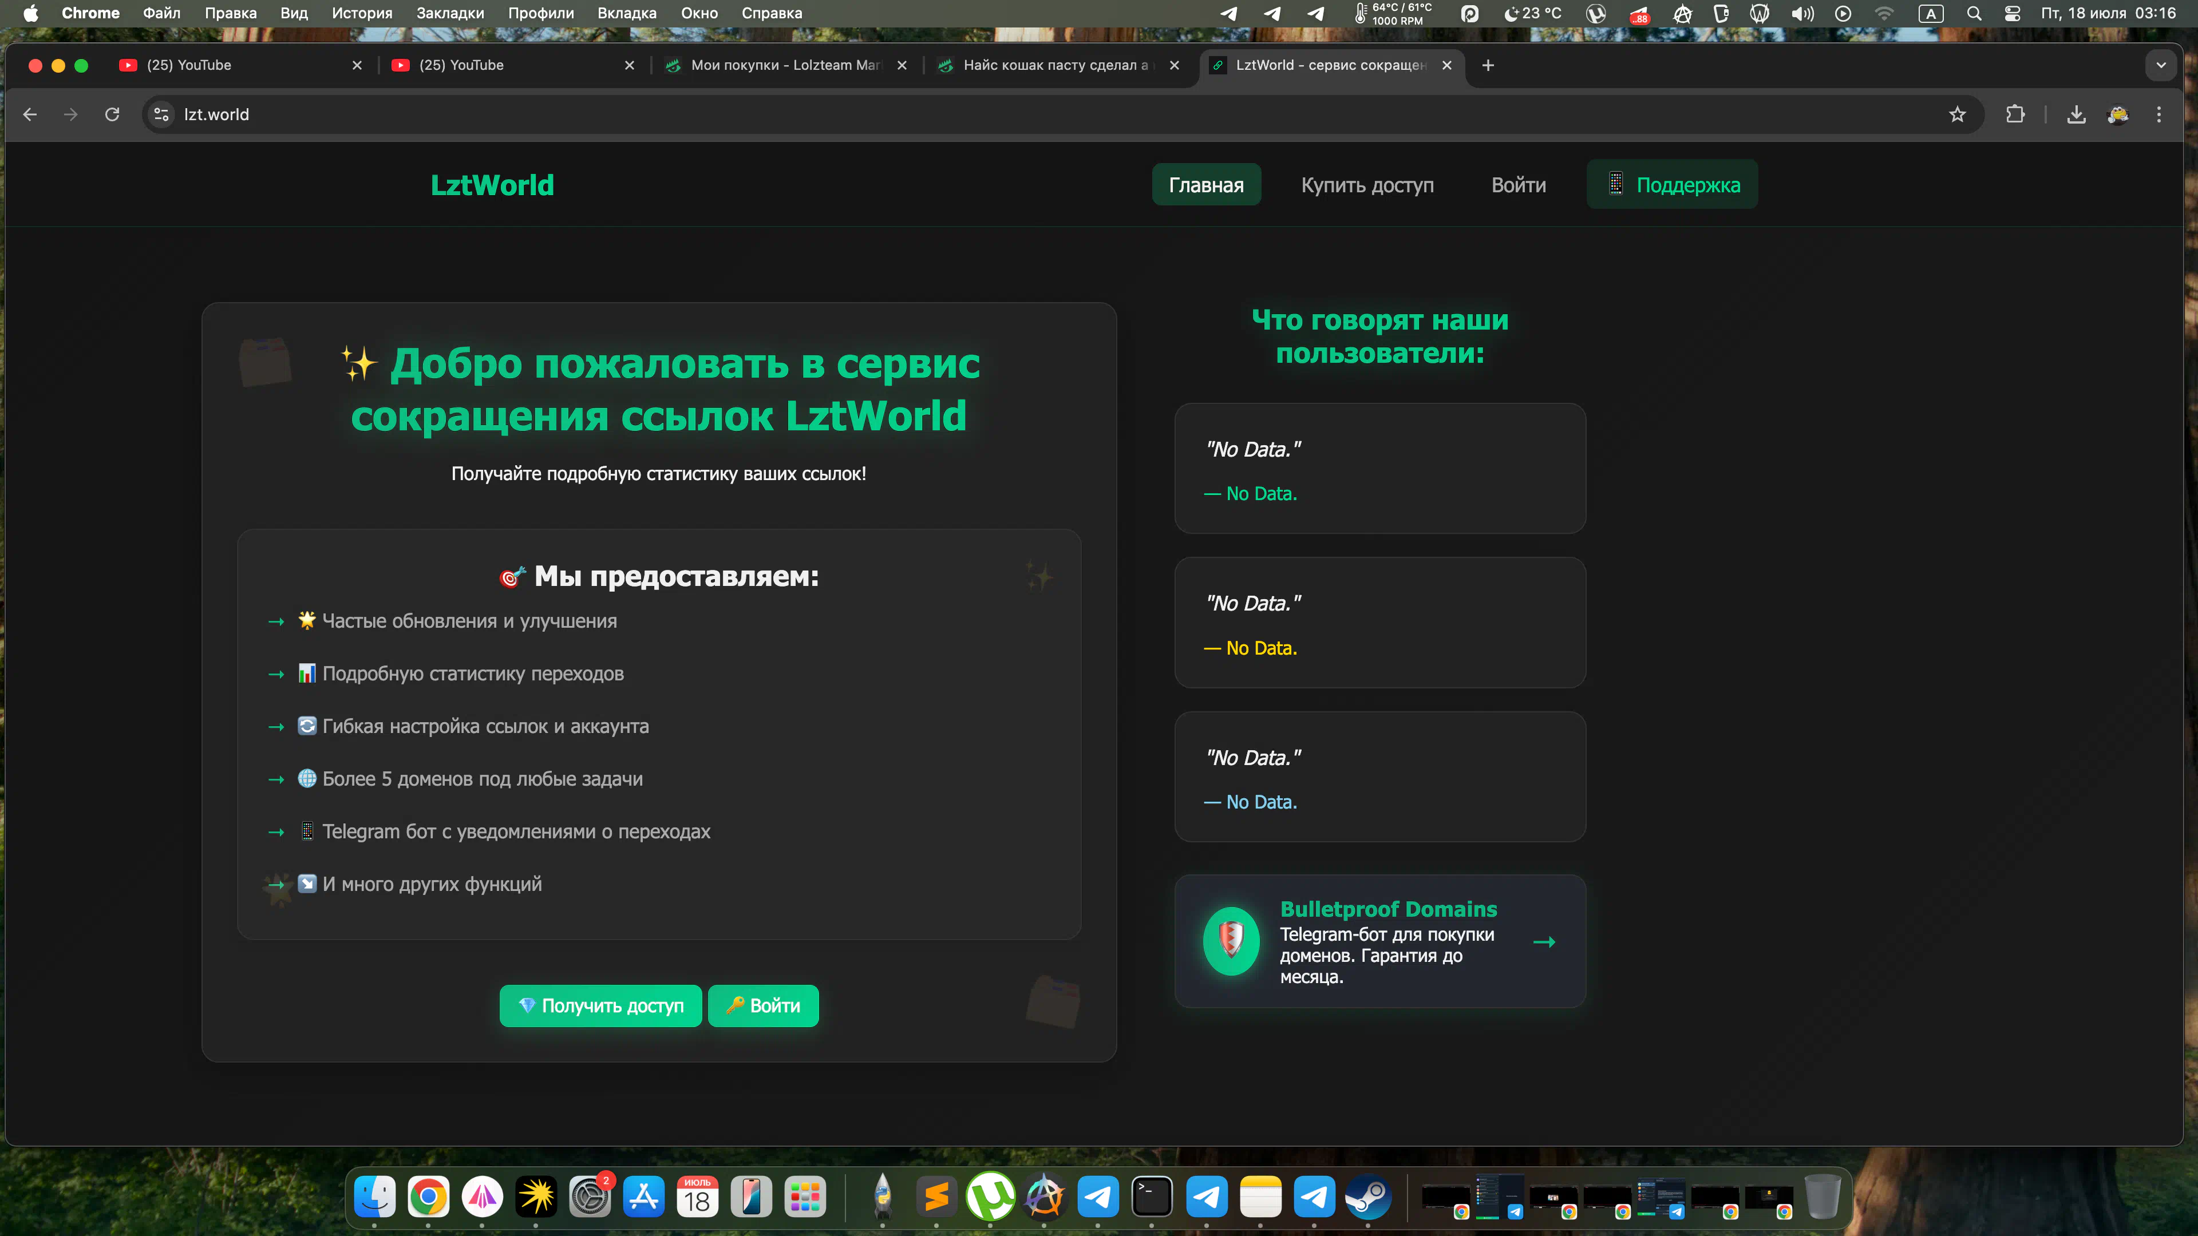2198x1236 pixels.
Task: Open the Правка menu
Action: point(230,13)
